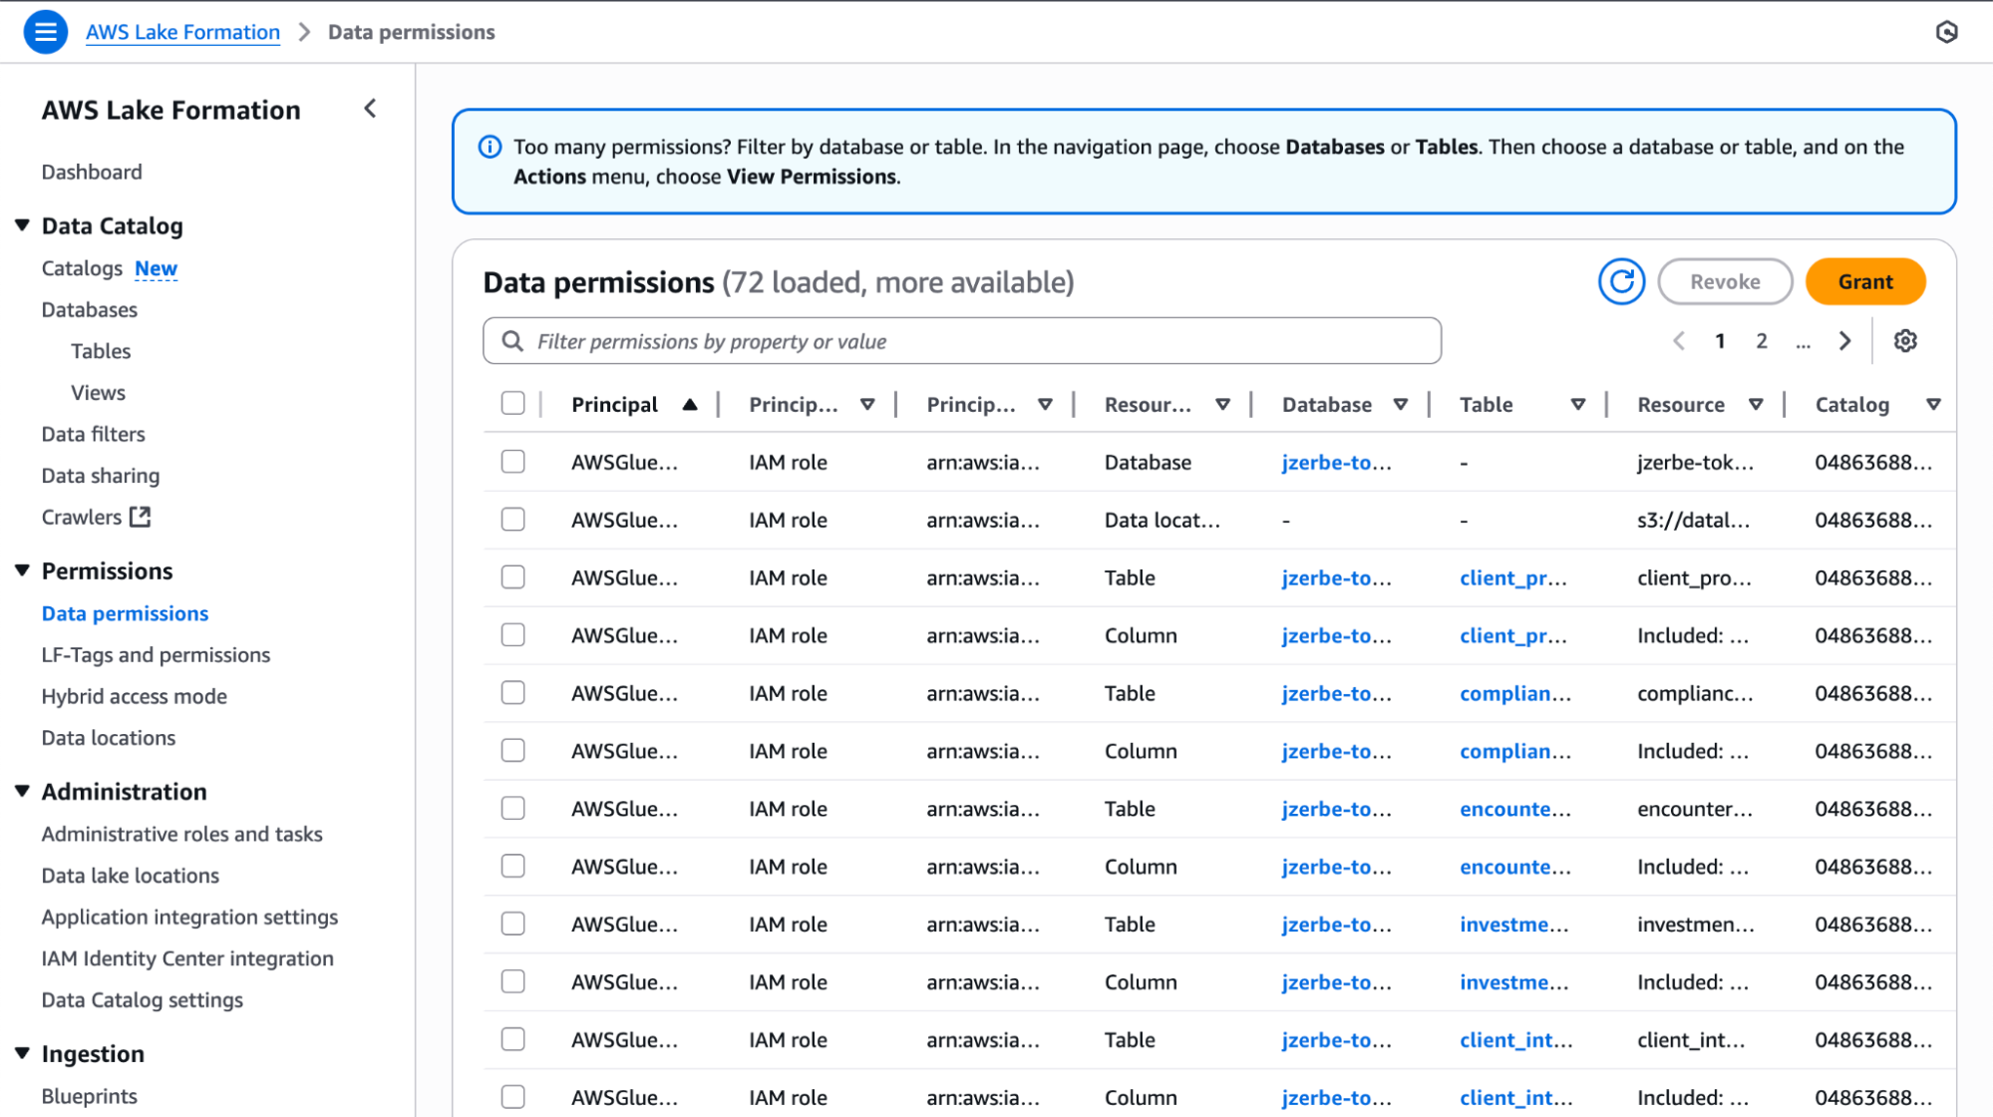Screen dimensions: 1993x1117
Task: Check the Data location row checkbox
Action: [512, 520]
